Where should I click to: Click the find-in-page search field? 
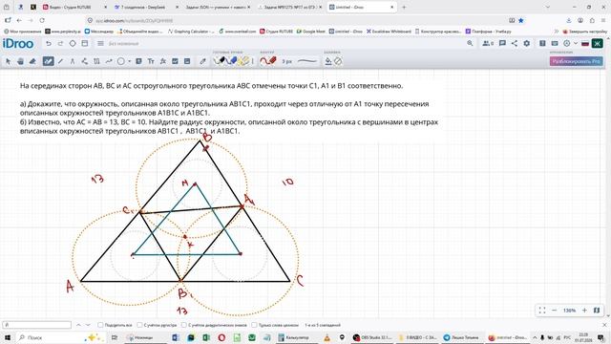tap(37, 325)
